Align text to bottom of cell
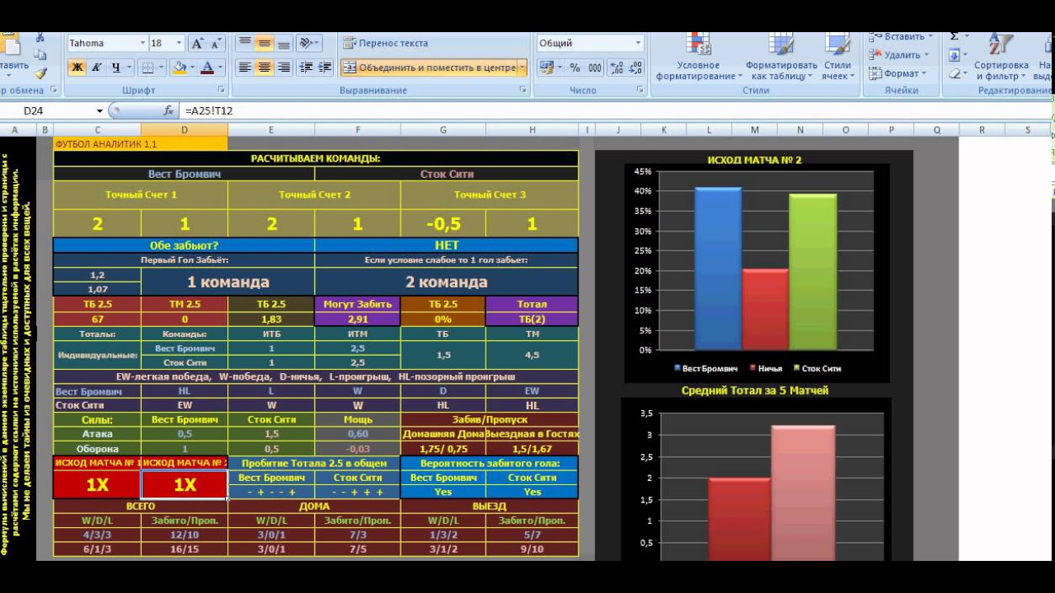This screenshot has height=593, width=1055. 284,43
